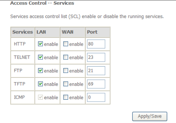Click the Port column header
This screenshot has width=176, height=123.
click(x=92, y=32)
